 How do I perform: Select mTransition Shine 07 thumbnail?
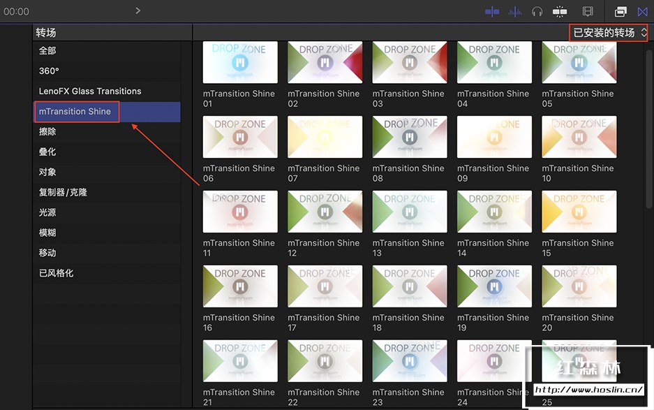click(x=325, y=137)
